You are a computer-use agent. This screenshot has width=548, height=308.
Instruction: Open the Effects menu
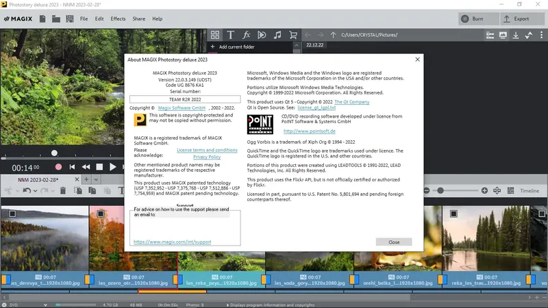pyautogui.click(x=118, y=19)
